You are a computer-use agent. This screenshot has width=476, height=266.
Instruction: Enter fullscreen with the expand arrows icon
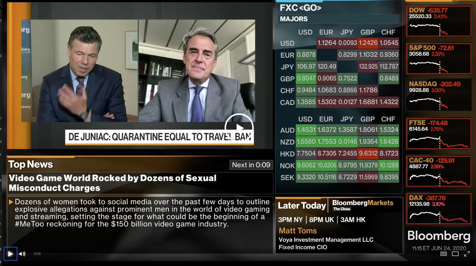click(x=467, y=254)
